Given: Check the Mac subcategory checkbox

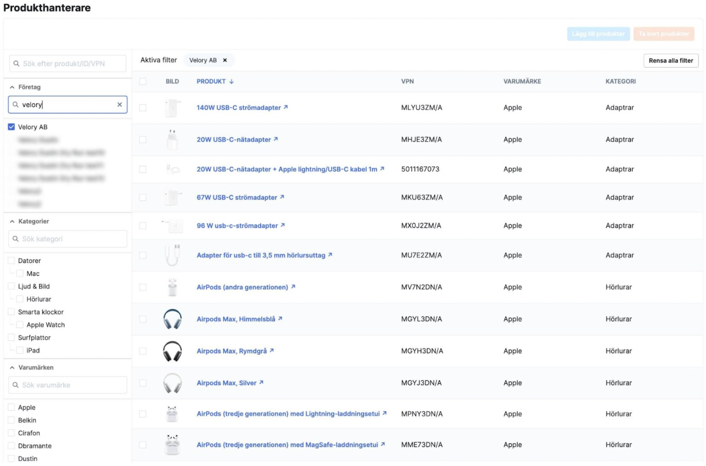Looking at the screenshot, I should click(x=20, y=273).
